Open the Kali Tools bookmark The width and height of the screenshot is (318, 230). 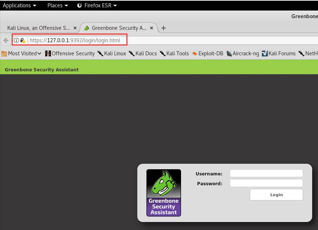174,53
